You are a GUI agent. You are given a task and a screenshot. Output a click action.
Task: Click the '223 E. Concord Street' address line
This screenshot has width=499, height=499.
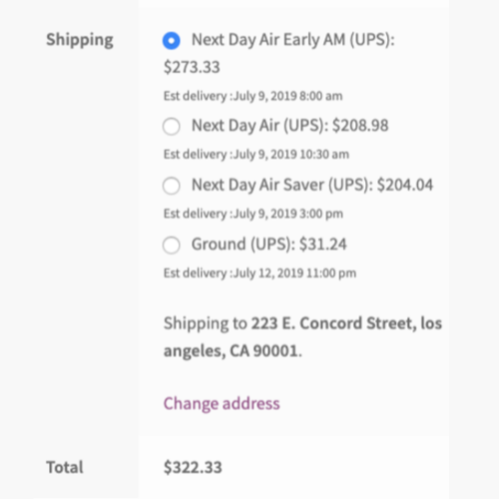333,323
